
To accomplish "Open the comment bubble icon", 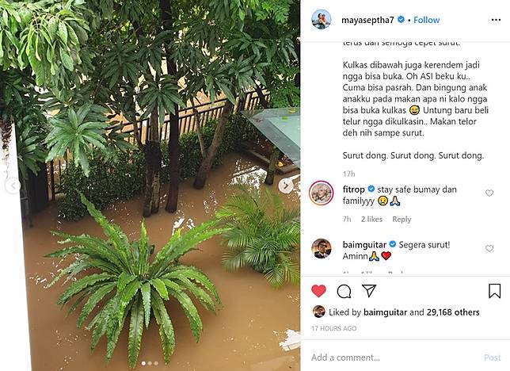I will [x=344, y=291].
